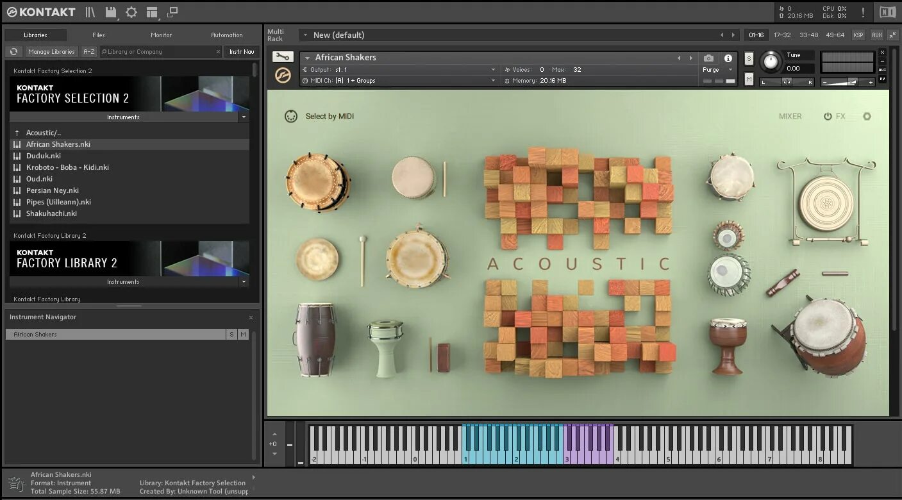
Task: Expand Factory Library 2 Instruments arrow
Action: click(x=244, y=282)
